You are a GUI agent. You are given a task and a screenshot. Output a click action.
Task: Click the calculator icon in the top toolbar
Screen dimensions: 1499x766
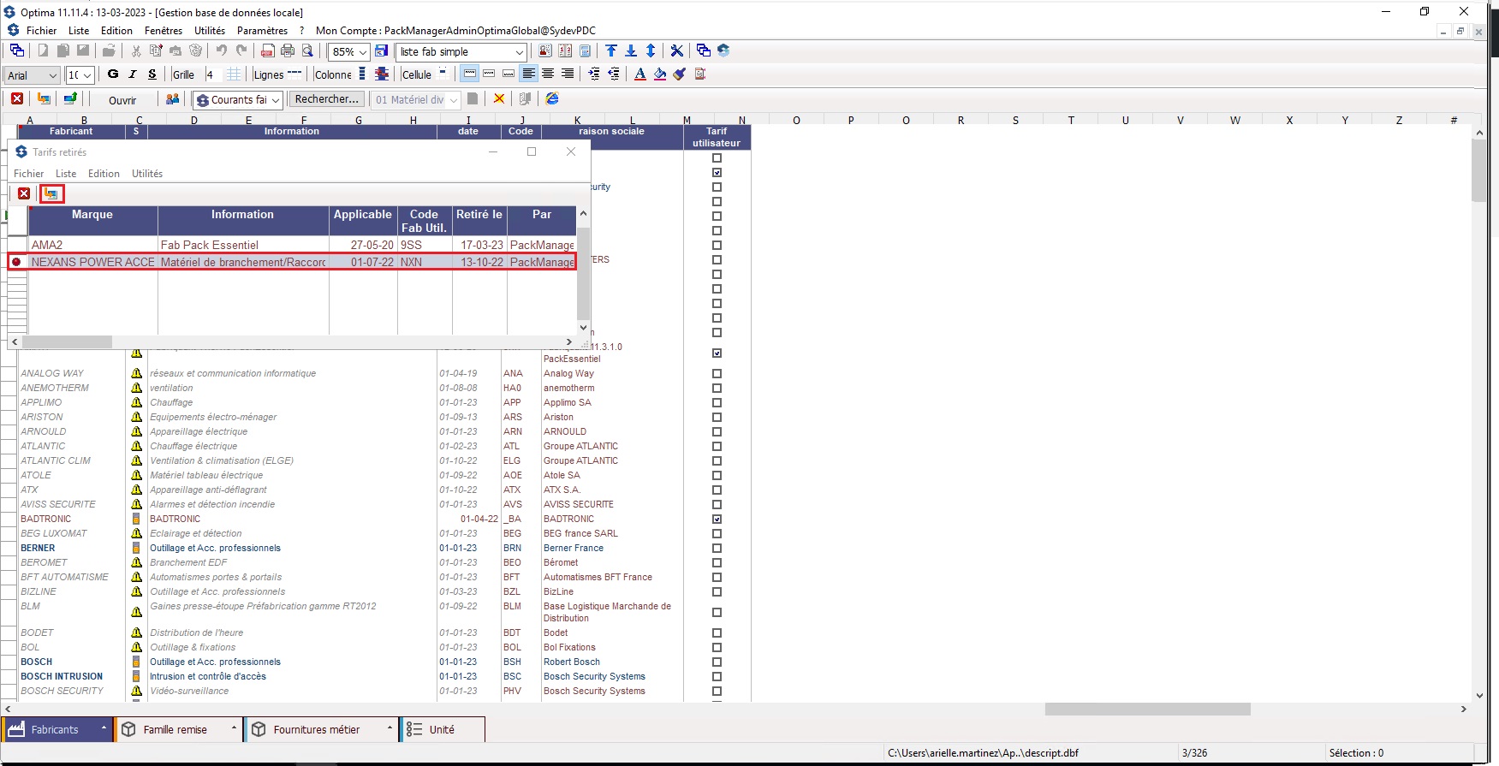[x=585, y=51]
